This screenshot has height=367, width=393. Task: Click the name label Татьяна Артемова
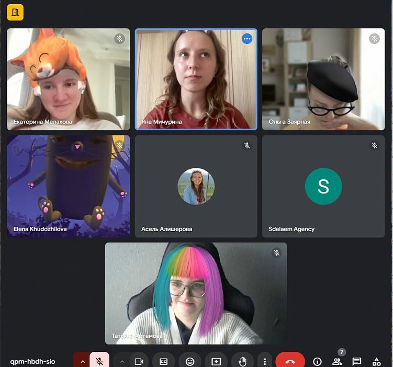[x=137, y=336]
